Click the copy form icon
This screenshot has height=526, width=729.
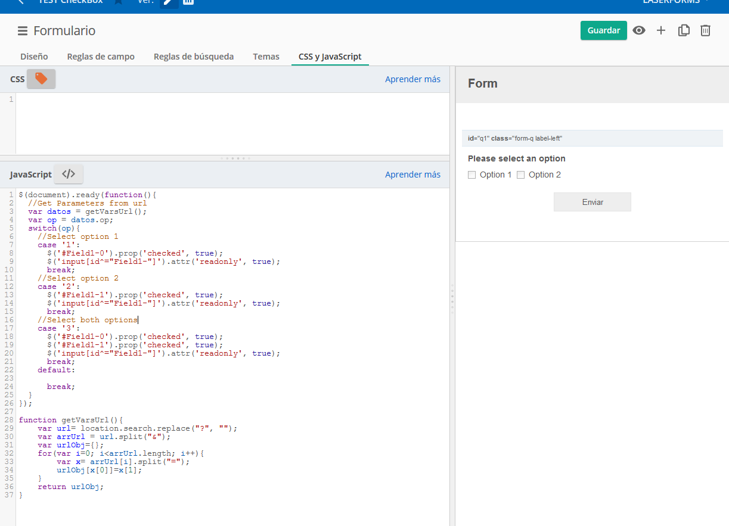pyautogui.click(x=684, y=30)
